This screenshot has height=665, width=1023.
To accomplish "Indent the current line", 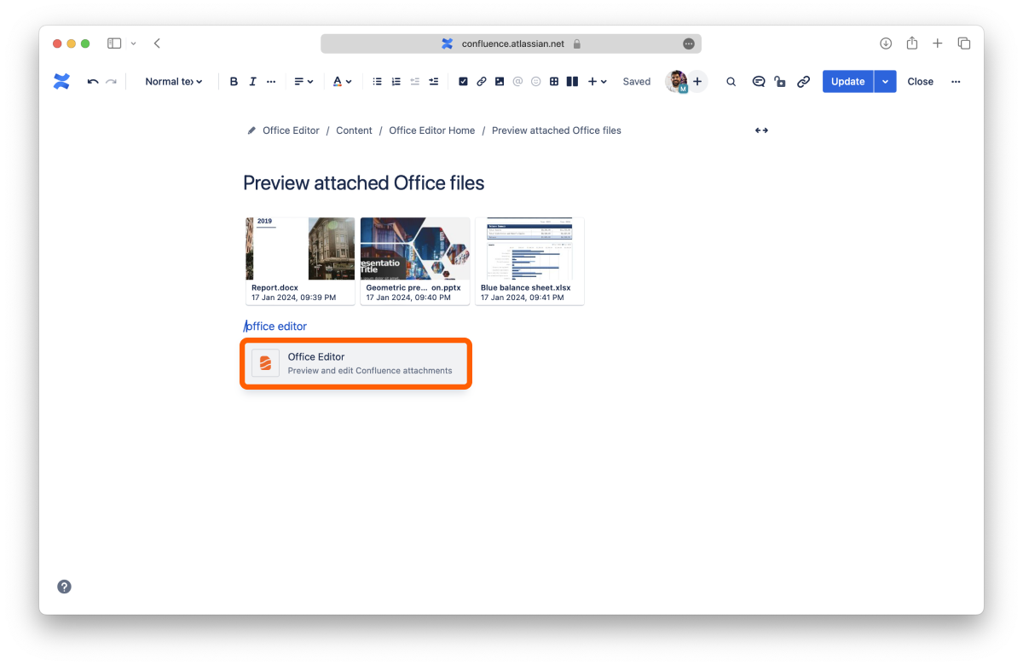I will 434,82.
